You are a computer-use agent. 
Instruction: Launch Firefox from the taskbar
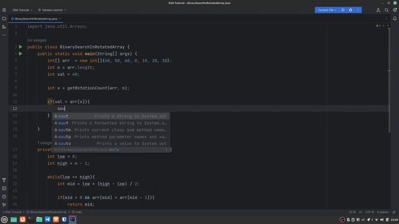tap(22, 220)
